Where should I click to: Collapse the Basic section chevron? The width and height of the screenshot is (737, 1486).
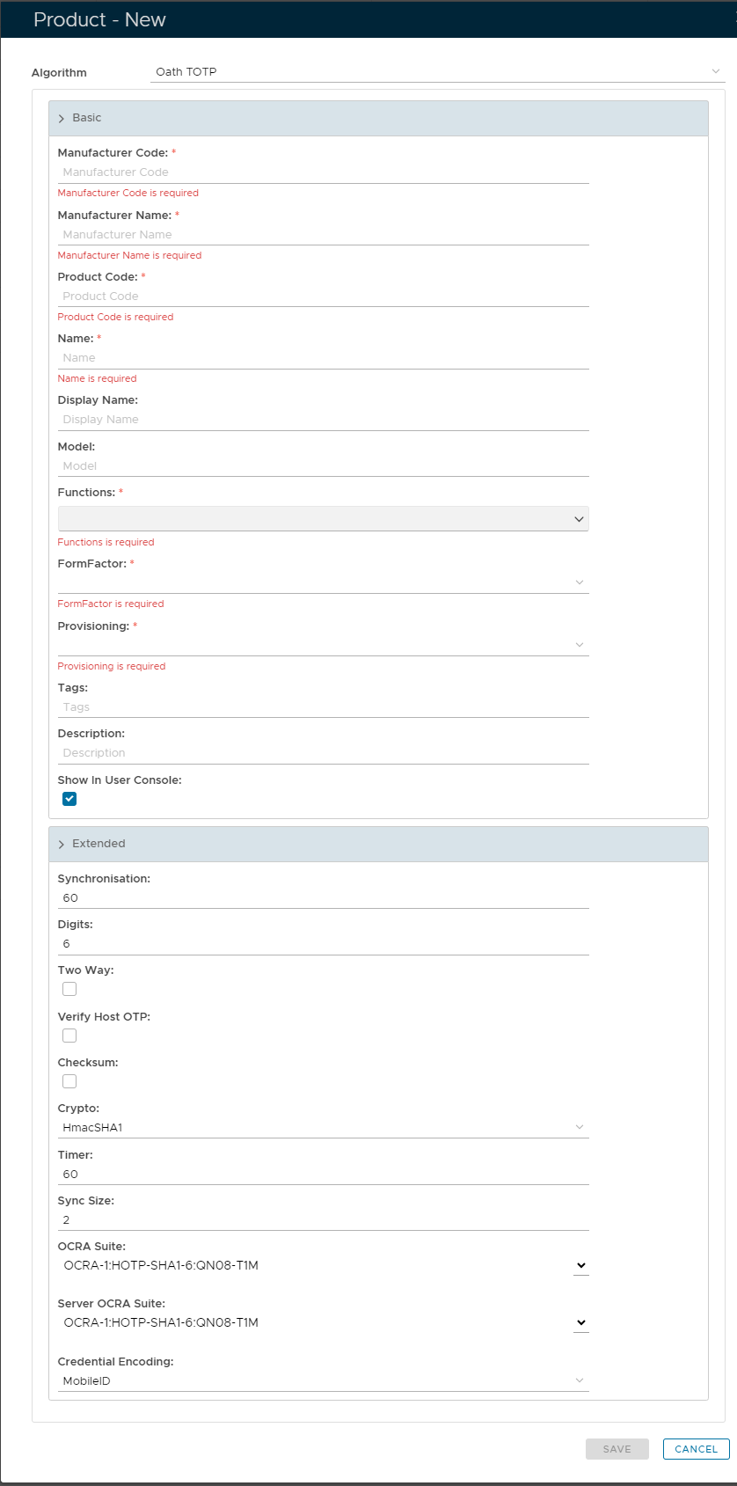coord(62,119)
